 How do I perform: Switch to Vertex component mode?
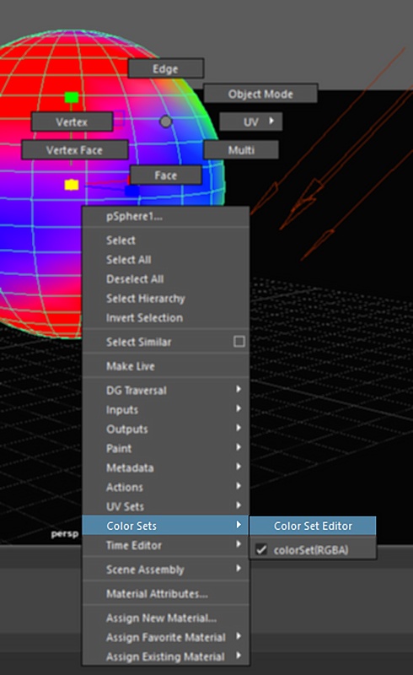72,121
